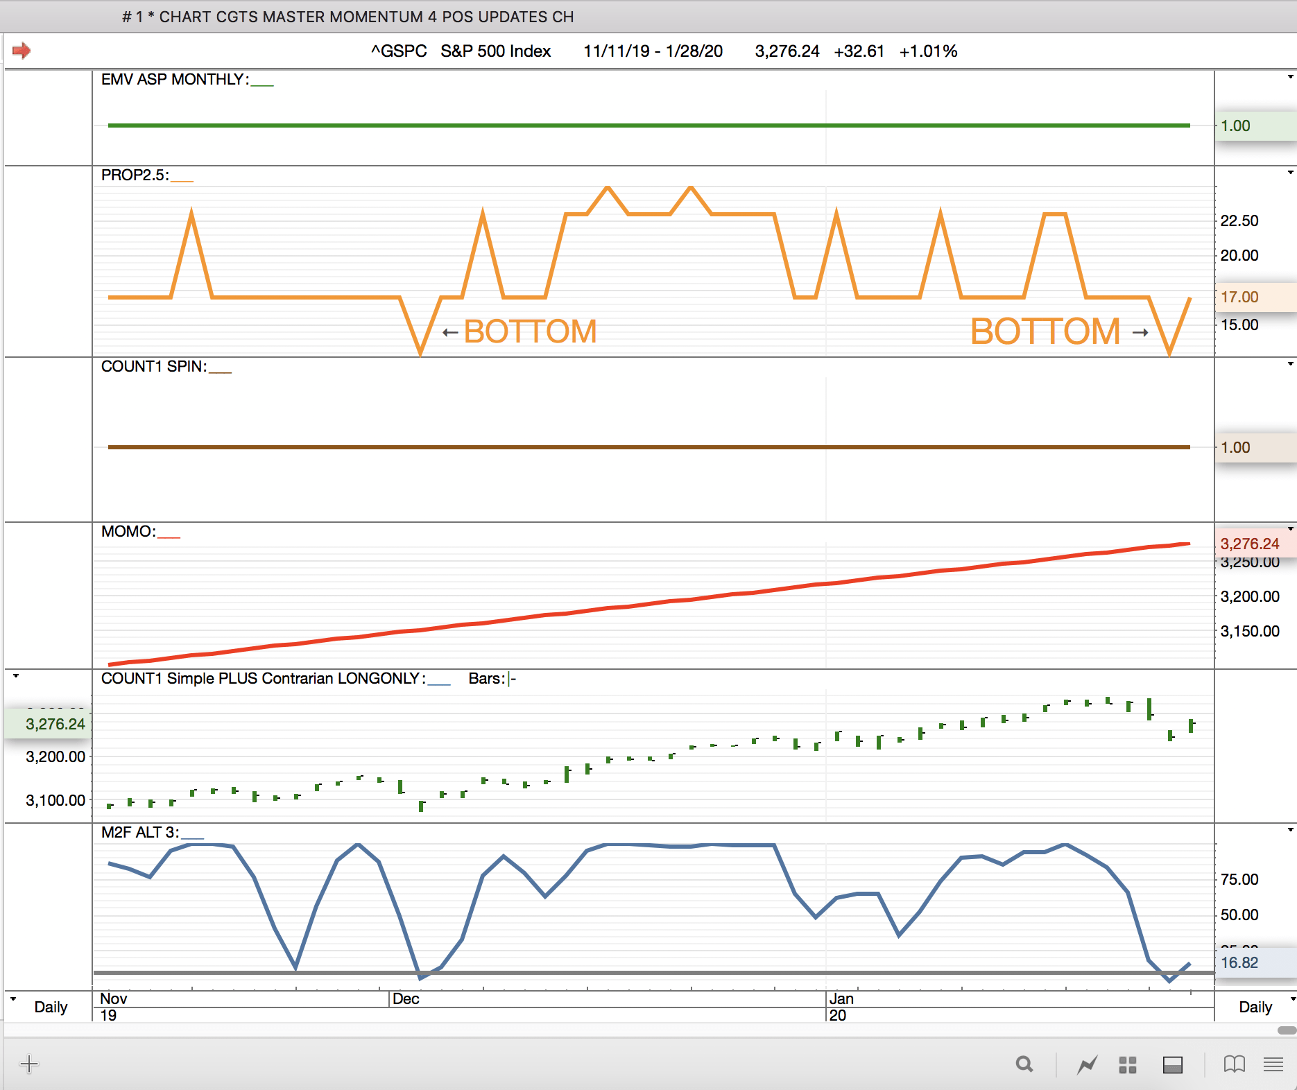Viewport: 1297px width, 1090px height.
Task: Click the plus icon at bottom left
Action: pyautogui.click(x=29, y=1064)
